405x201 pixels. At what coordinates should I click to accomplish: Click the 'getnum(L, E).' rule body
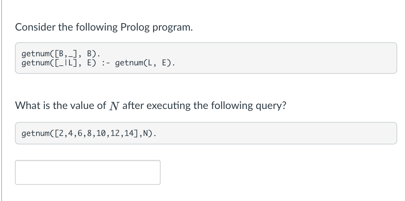pyautogui.click(x=145, y=62)
